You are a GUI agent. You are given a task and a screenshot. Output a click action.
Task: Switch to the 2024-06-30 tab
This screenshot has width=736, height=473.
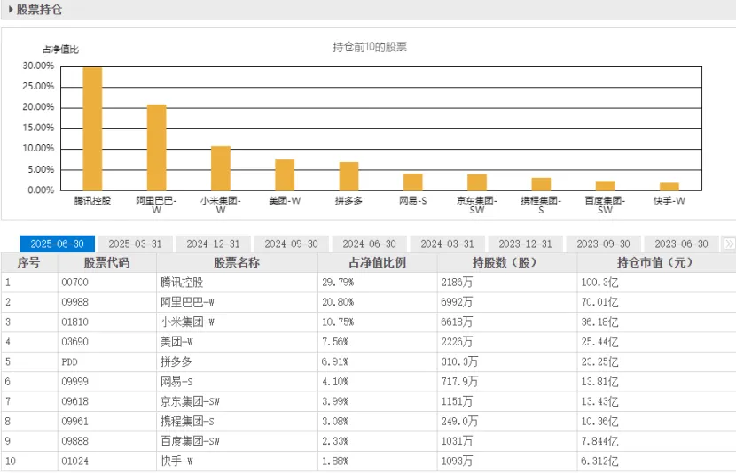point(369,244)
